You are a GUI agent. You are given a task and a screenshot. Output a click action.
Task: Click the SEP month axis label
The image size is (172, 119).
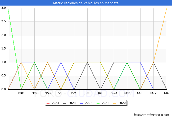127,93
